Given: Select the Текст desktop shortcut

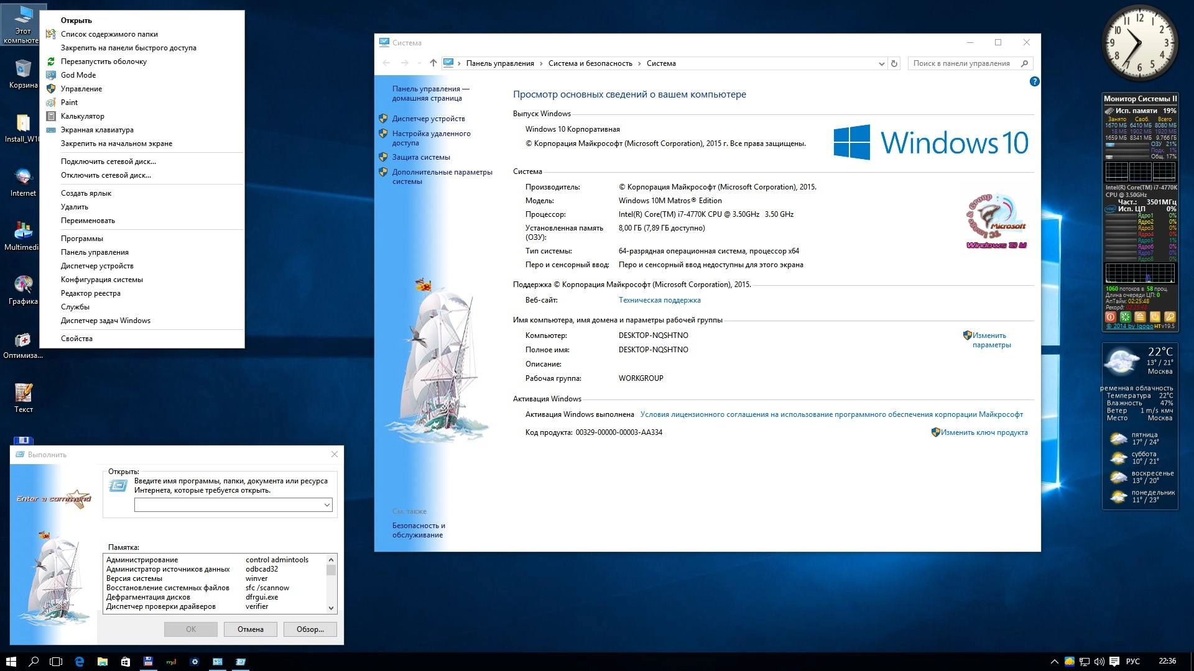Looking at the screenshot, I should pyautogui.click(x=23, y=398).
